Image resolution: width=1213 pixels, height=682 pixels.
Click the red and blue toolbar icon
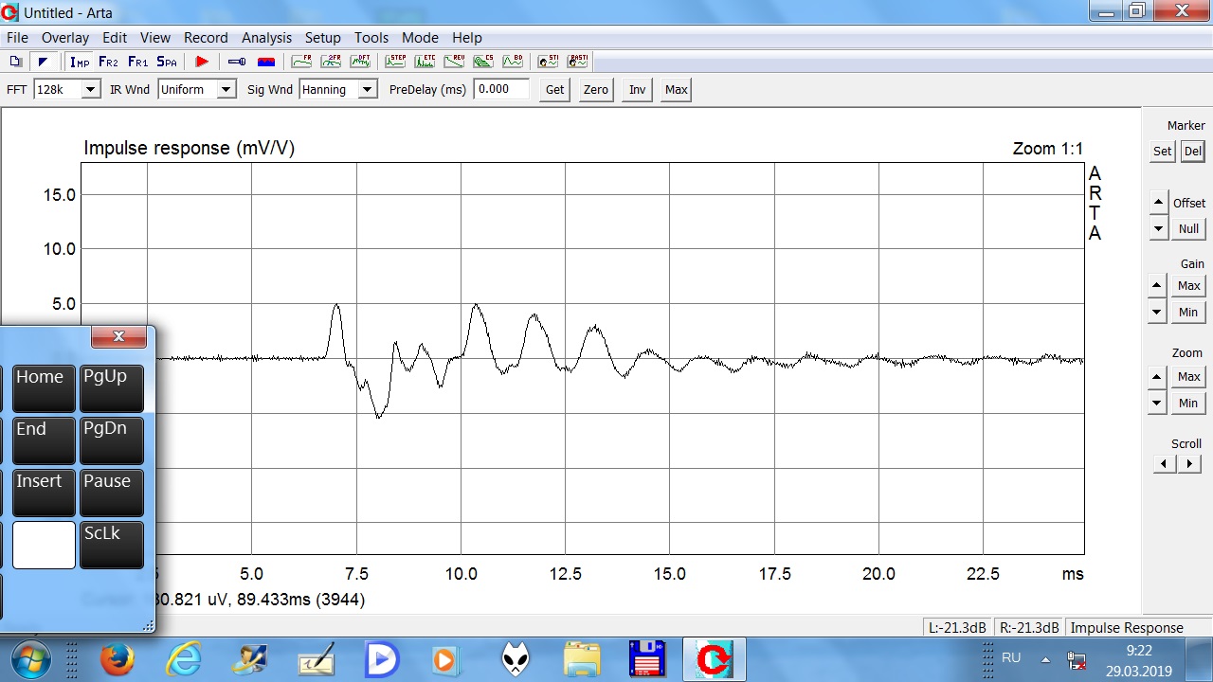tap(266, 62)
